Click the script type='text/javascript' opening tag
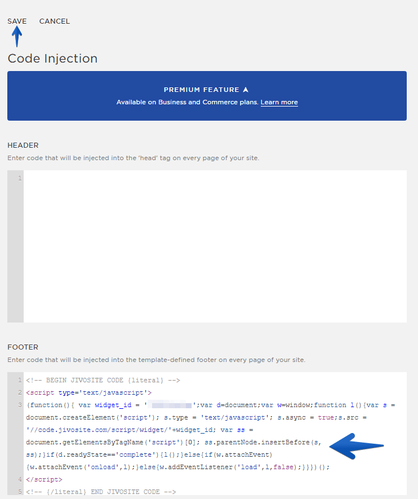 [88, 392]
